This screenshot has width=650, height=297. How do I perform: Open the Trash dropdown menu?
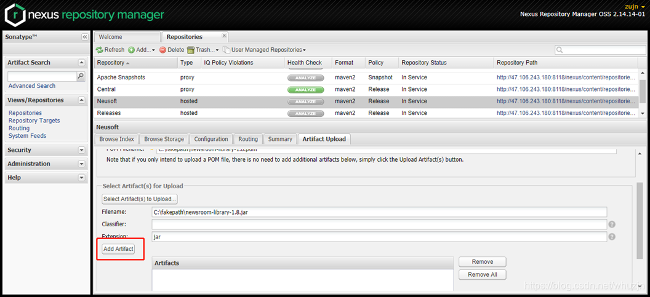(x=203, y=50)
